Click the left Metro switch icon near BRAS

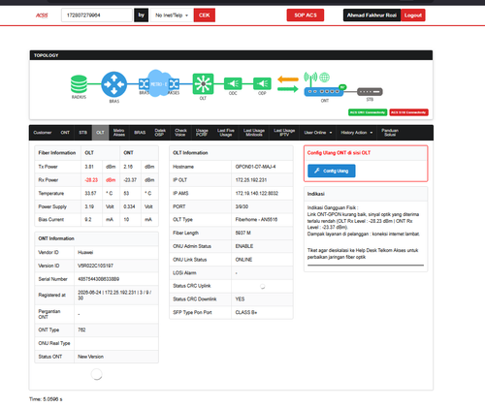tap(144, 84)
